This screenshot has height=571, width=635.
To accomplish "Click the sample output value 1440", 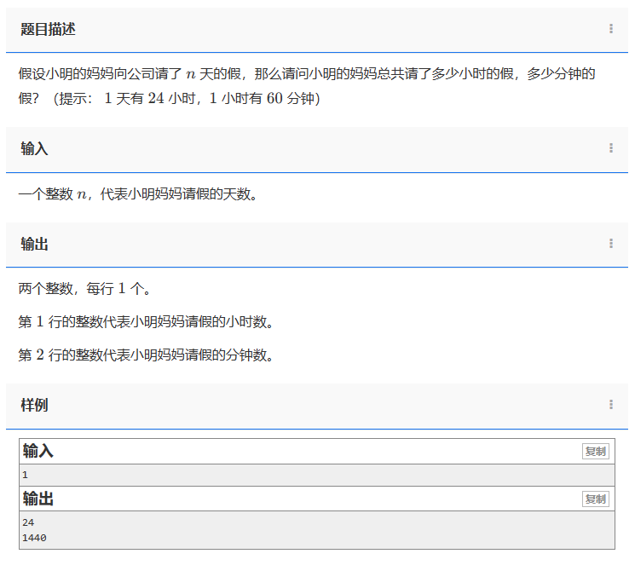I will (x=34, y=538).
